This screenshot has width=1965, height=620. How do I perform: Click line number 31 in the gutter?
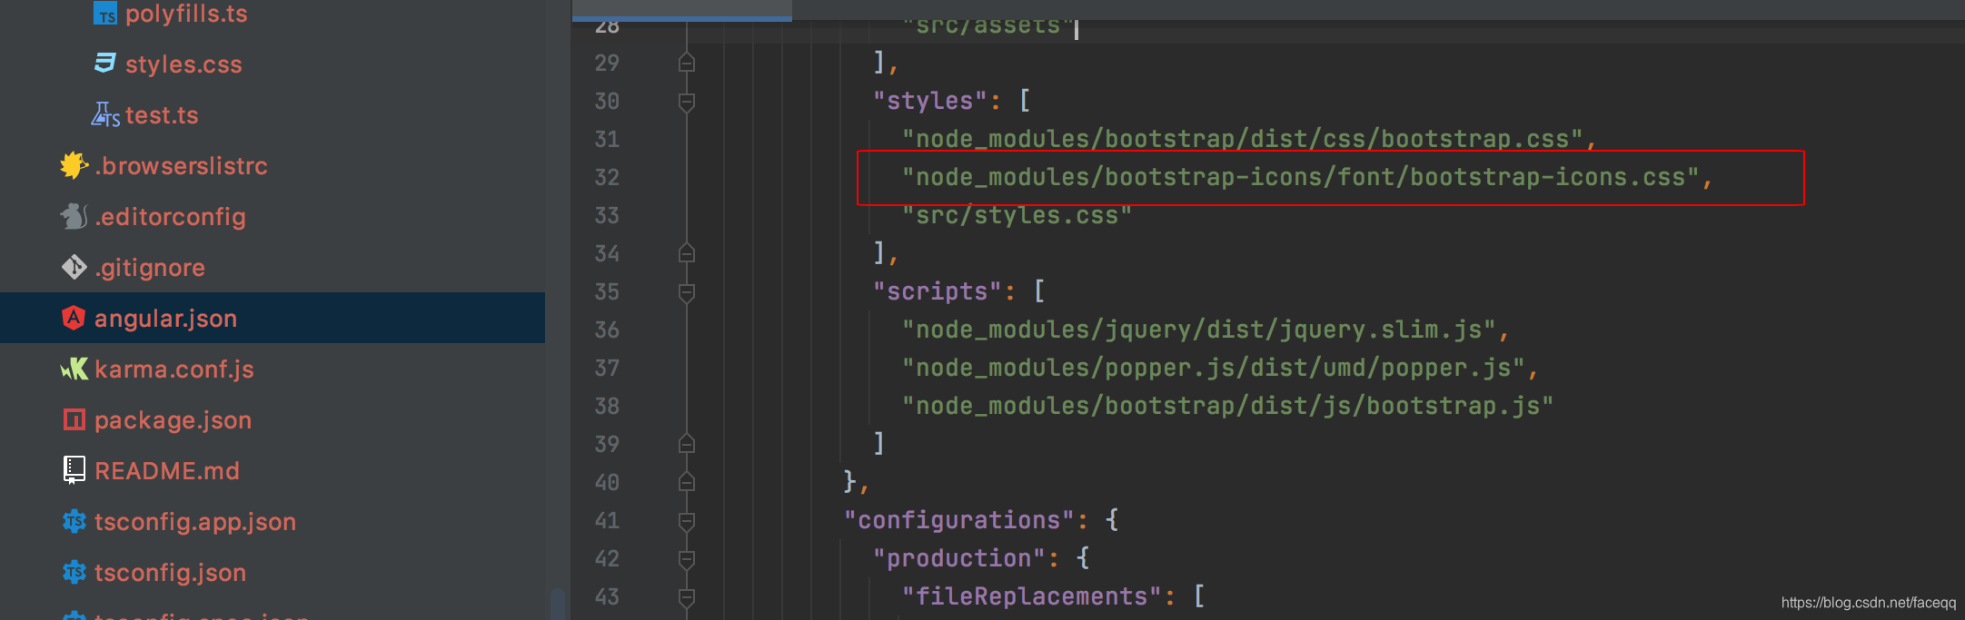(607, 139)
